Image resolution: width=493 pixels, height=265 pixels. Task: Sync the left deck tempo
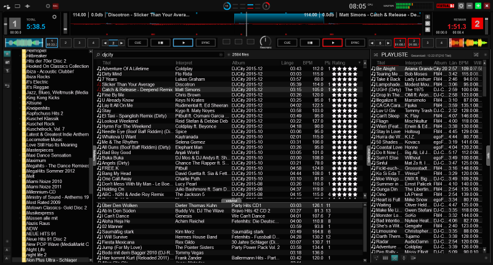(x=206, y=43)
